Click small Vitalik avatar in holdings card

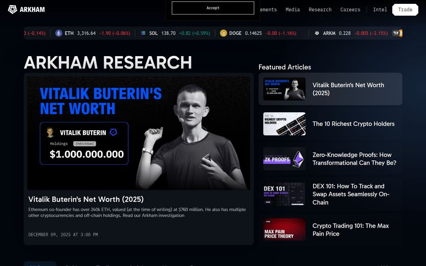[x=50, y=132]
